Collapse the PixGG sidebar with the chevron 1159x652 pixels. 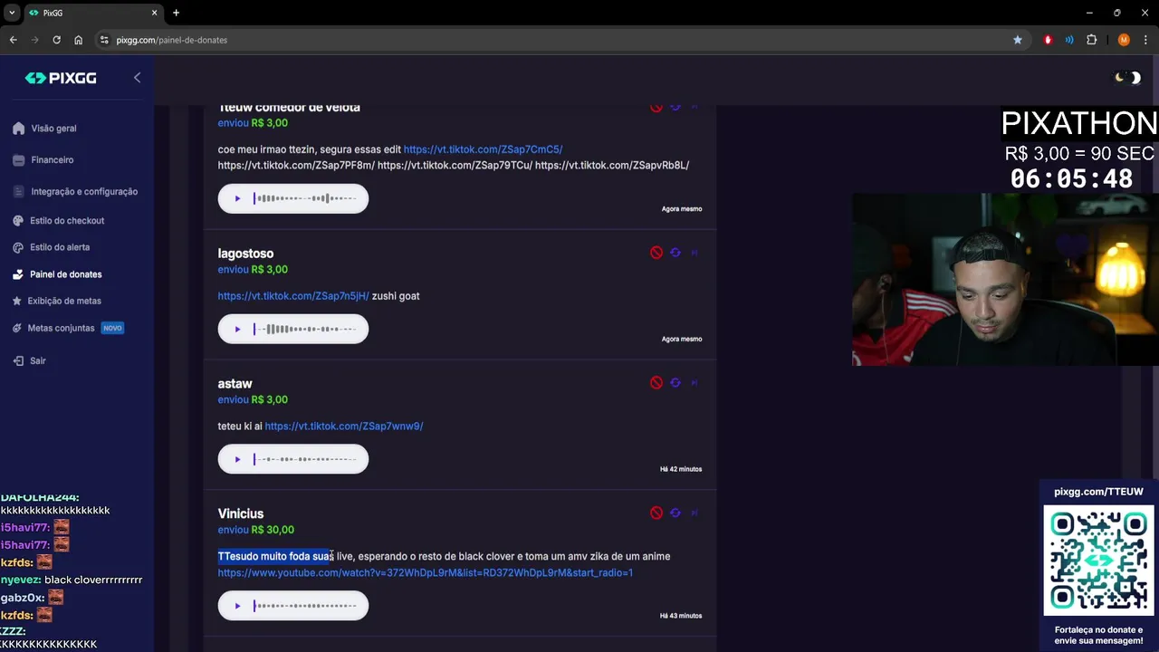tap(137, 78)
